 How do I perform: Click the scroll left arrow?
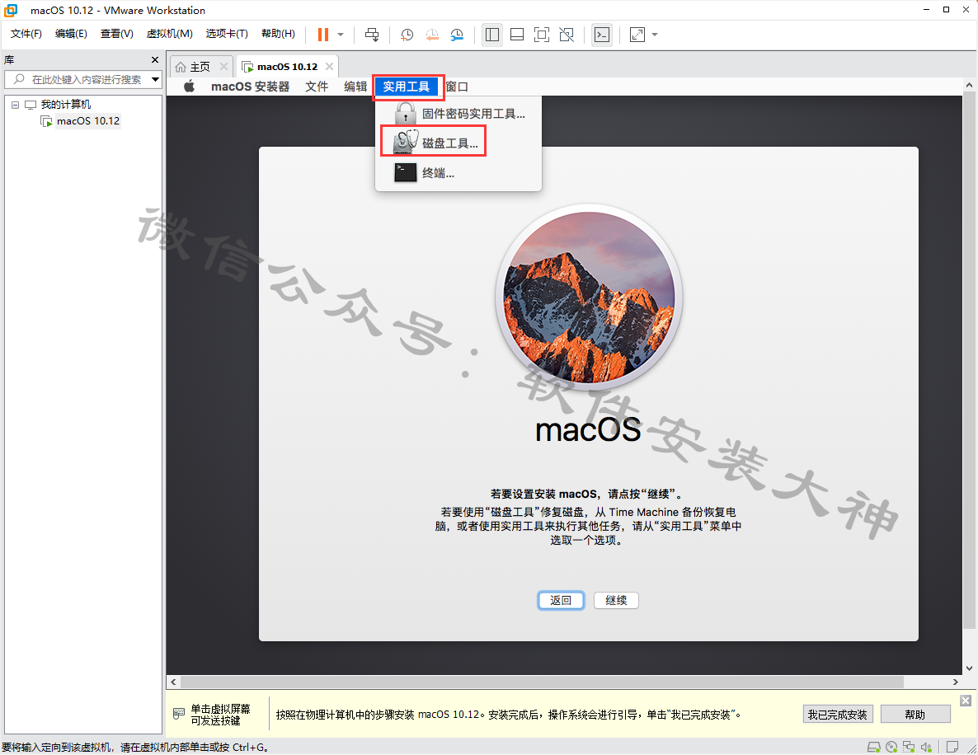tap(173, 682)
